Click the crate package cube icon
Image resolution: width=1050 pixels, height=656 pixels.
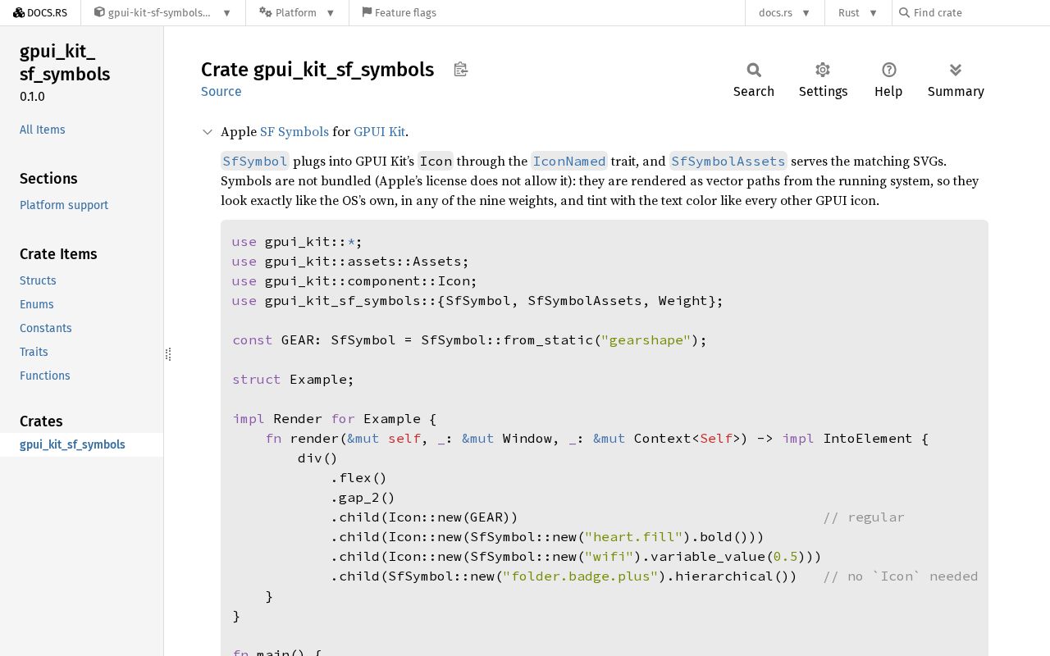(x=99, y=13)
